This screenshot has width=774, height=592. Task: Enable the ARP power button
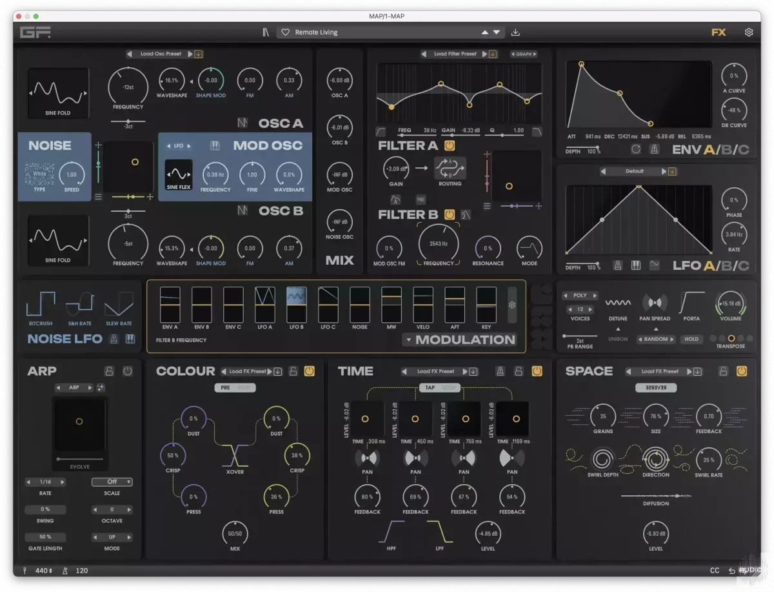127,371
